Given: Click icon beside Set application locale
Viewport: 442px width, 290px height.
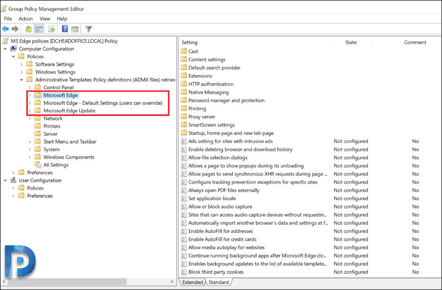Looking at the screenshot, I should click(x=184, y=199).
